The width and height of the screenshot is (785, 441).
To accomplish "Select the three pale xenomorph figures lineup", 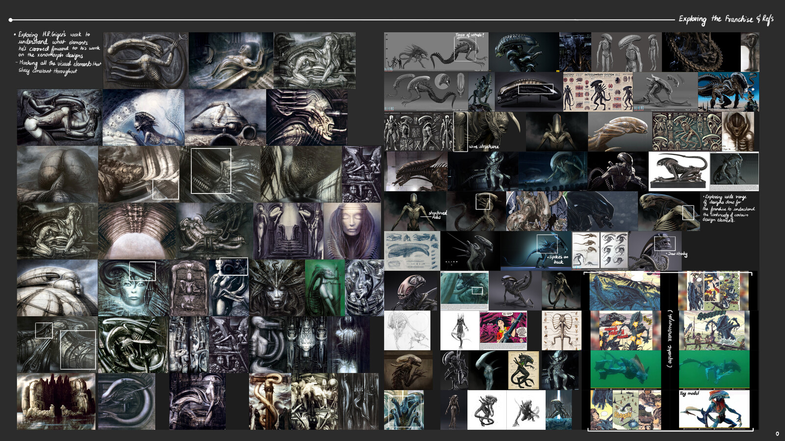I will point(626,52).
